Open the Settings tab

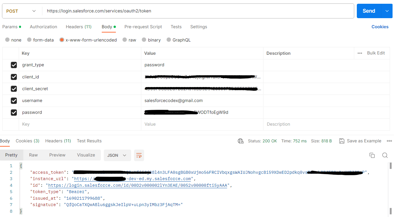click(x=199, y=27)
